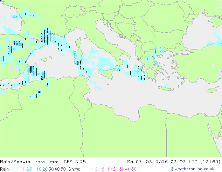This screenshot has height=172, width=222.
Task: Pick the rain legend 10 value
Action: 39,169
